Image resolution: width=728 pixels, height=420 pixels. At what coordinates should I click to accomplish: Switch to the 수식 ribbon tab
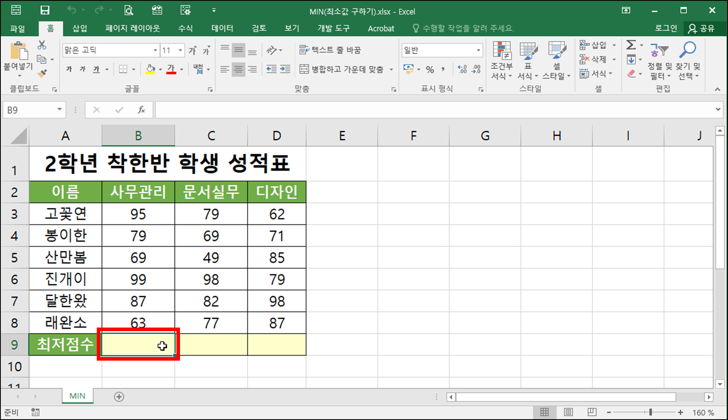pos(185,28)
